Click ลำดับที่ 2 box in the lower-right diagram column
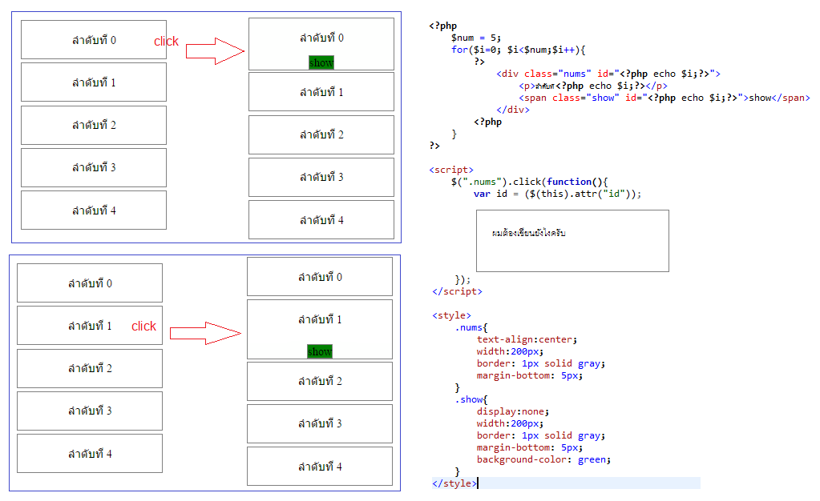Image resolution: width=820 pixels, height=501 pixels. (x=320, y=382)
